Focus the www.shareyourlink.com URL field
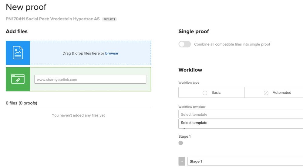Viewport: 303px width, 167px height. tap(90, 79)
